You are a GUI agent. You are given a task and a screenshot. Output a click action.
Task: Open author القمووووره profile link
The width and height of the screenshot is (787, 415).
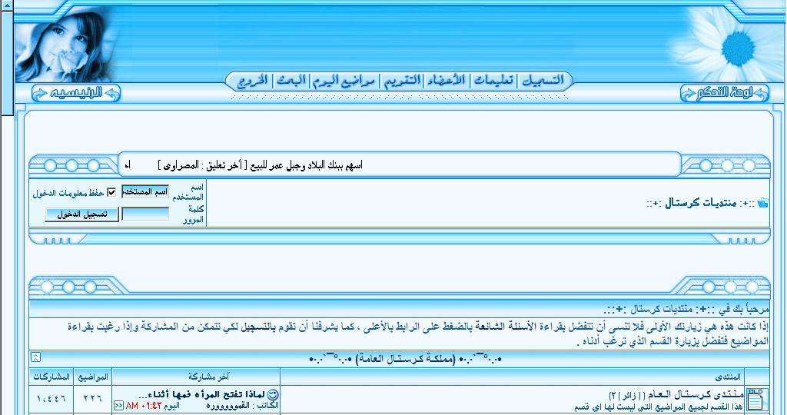(x=227, y=405)
